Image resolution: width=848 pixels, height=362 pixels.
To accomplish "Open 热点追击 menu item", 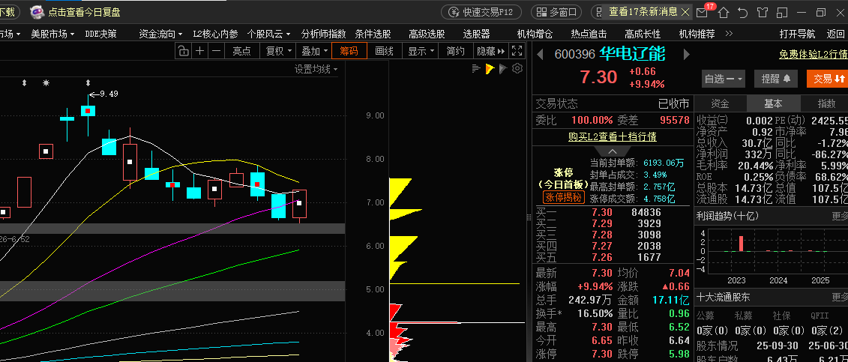I will [x=589, y=34].
